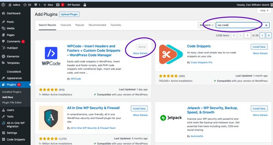Screen dimensions: 273x145
Task: Open the New content menu in the admin bar
Action: click(x=48, y=5)
